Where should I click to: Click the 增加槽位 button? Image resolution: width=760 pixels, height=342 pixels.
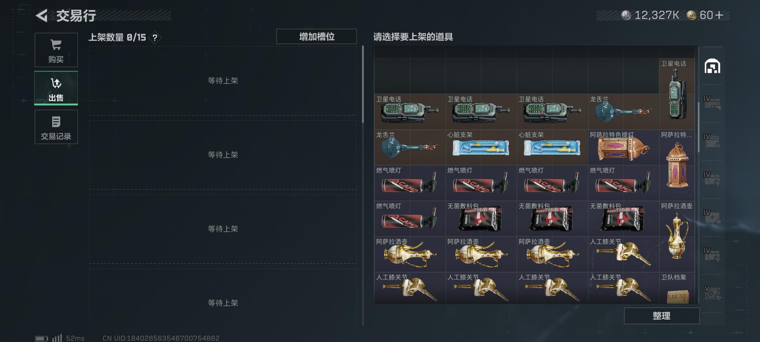[x=316, y=36]
